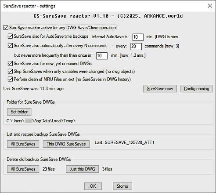Click the CS-SureSave reactor V1.10 header text
This screenshot has width=216, height=193.
point(108,16)
